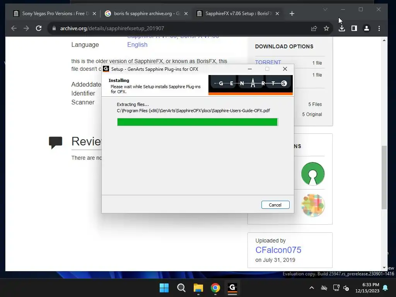Close the SapphireFX v7.06 Setup tab
396x297 pixels.
click(277, 14)
